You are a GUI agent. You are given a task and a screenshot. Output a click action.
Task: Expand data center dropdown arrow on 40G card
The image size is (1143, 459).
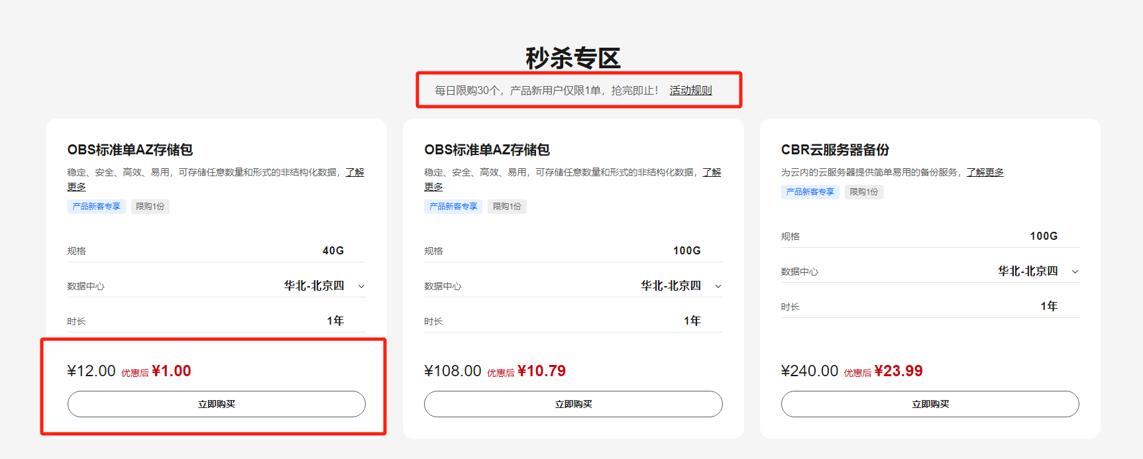point(361,286)
